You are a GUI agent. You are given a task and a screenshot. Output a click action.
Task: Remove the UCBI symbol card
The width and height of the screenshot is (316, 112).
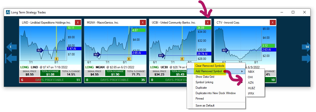click(x=208, y=22)
